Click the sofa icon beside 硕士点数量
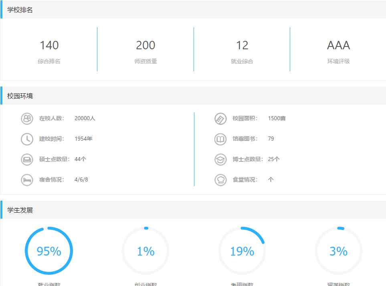This screenshot has width=386, height=286. coord(27,159)
